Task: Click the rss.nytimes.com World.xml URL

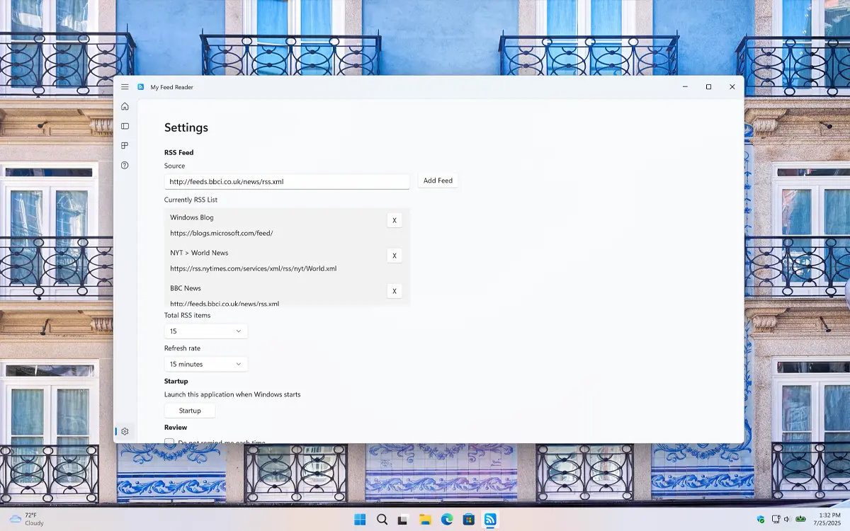Action: tap(253, 268)
